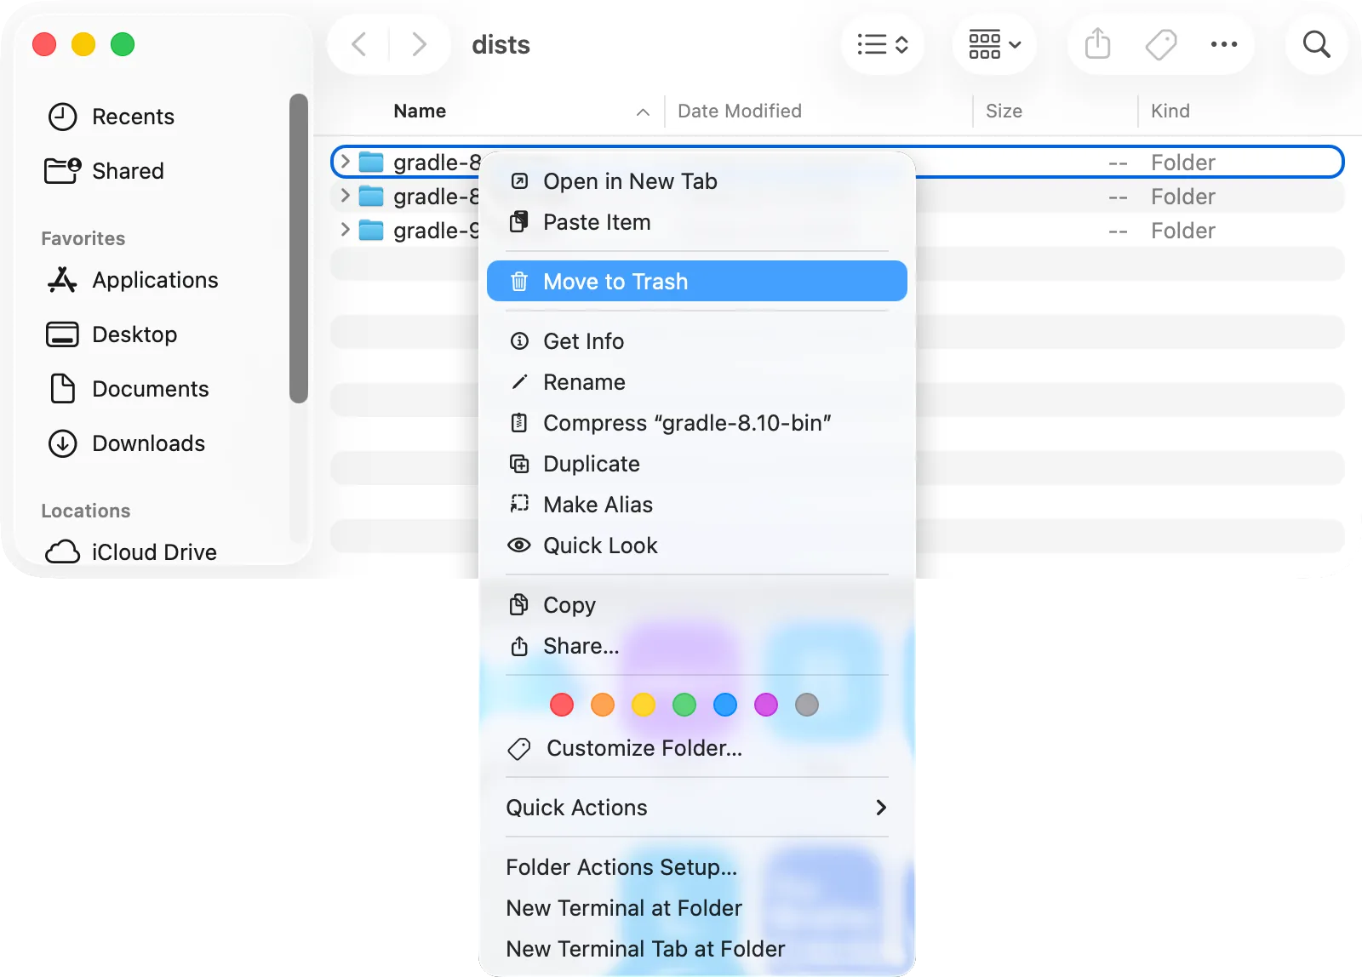Click the Tags toolbar icon
Image resolution: width=1362 pixels, height=977 pixels.
1161,44
